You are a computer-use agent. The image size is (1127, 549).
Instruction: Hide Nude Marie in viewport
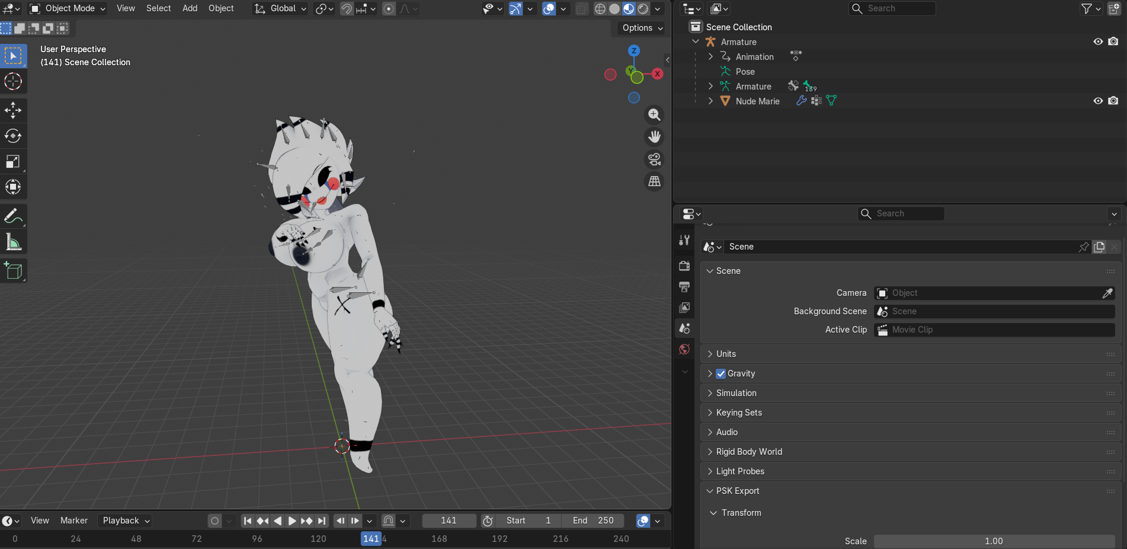(x=1098, y=101)
